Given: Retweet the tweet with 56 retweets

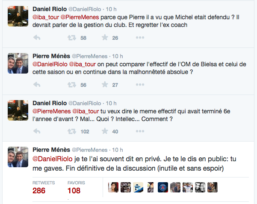Looking at the screenshot, I should [72, 85].
